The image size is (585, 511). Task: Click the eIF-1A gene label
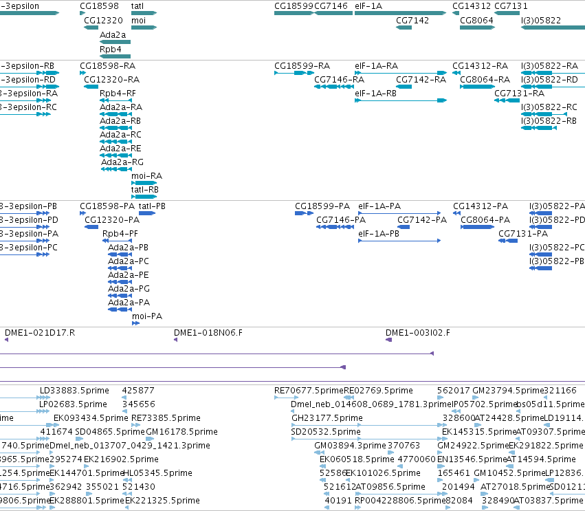click(x=368, y=6)
